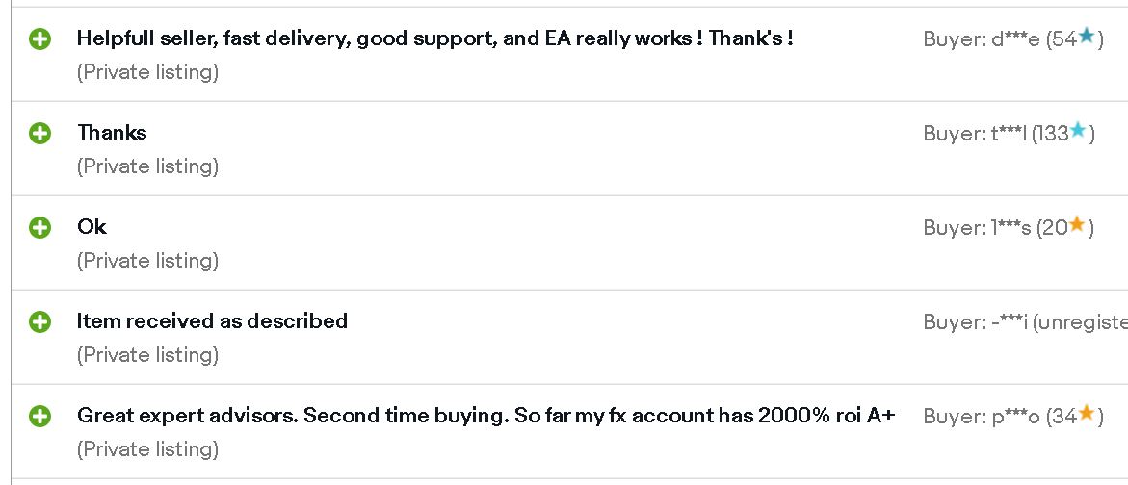Click positive icon beside "Great expert advisors" review

39,417
